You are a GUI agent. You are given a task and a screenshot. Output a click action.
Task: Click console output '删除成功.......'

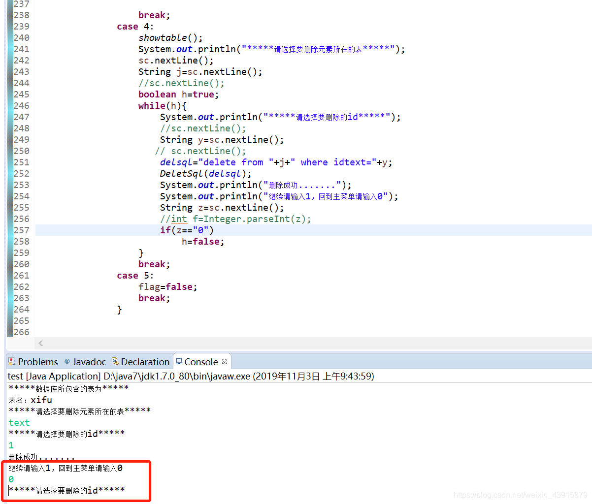click(42, 457)
